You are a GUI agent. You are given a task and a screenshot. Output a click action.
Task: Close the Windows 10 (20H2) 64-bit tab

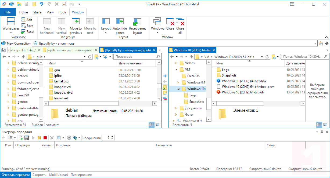click(x=214, y=50)
